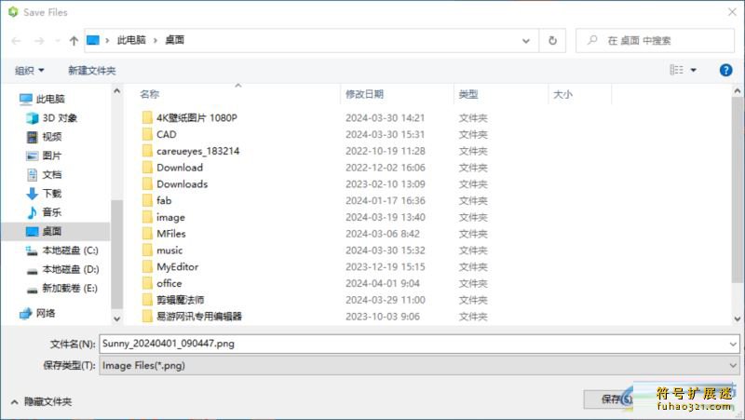Click the blue Help question mark icon

(725, 70)
